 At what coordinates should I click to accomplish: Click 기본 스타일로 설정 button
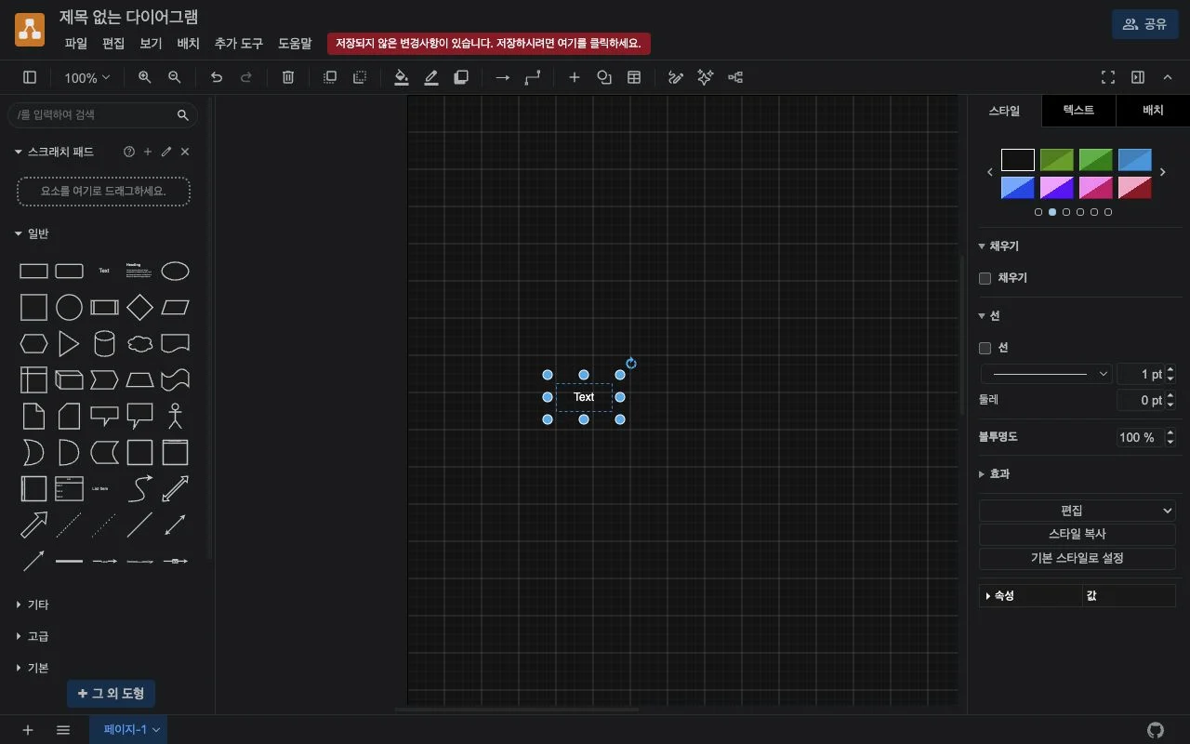click(x=1078, y=559)
